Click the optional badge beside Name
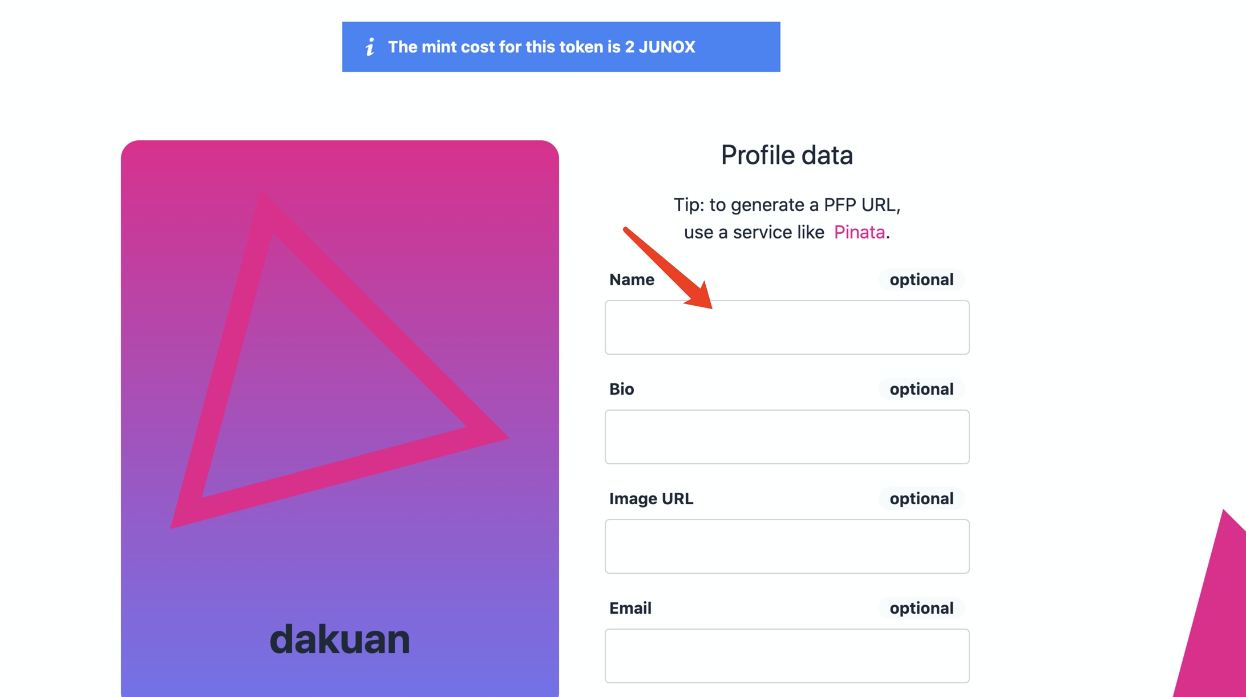 [921, 279]
